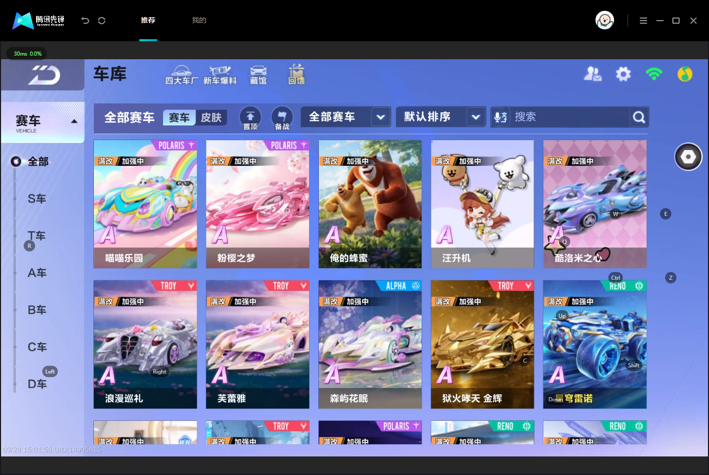
Task: Select the A车 category
Action: [37, 273]
